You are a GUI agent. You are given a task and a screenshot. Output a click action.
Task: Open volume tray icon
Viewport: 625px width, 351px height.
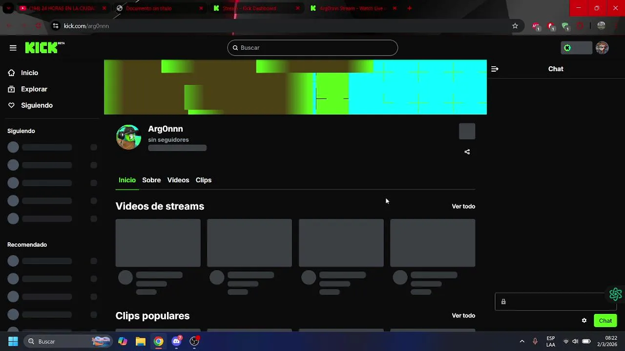(x=575, y=341)
